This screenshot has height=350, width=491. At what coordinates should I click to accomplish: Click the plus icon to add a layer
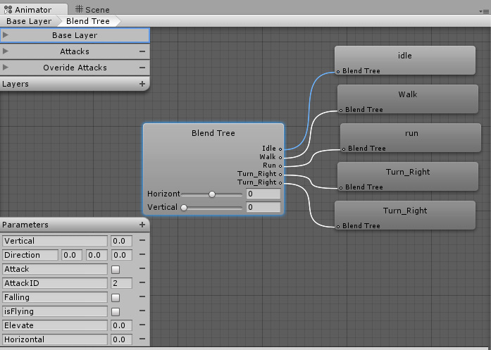(142, 84)
